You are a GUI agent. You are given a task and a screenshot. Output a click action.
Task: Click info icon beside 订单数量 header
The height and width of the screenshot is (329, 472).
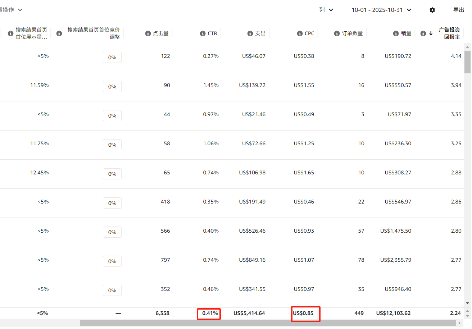point(337,33)
